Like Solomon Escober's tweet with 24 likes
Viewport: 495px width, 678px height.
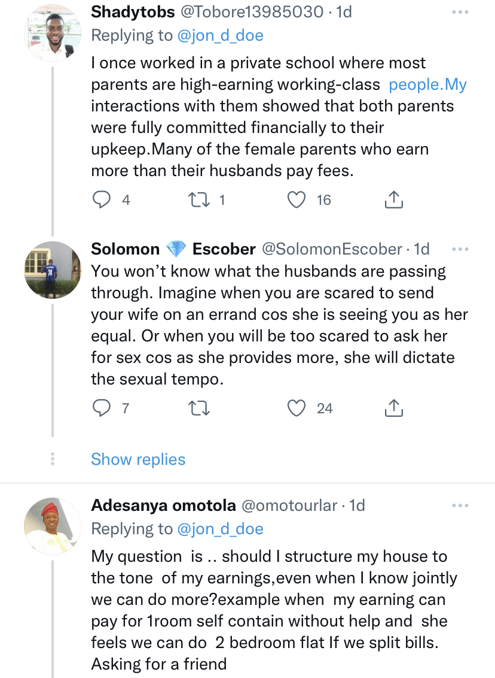coord(297,408)
